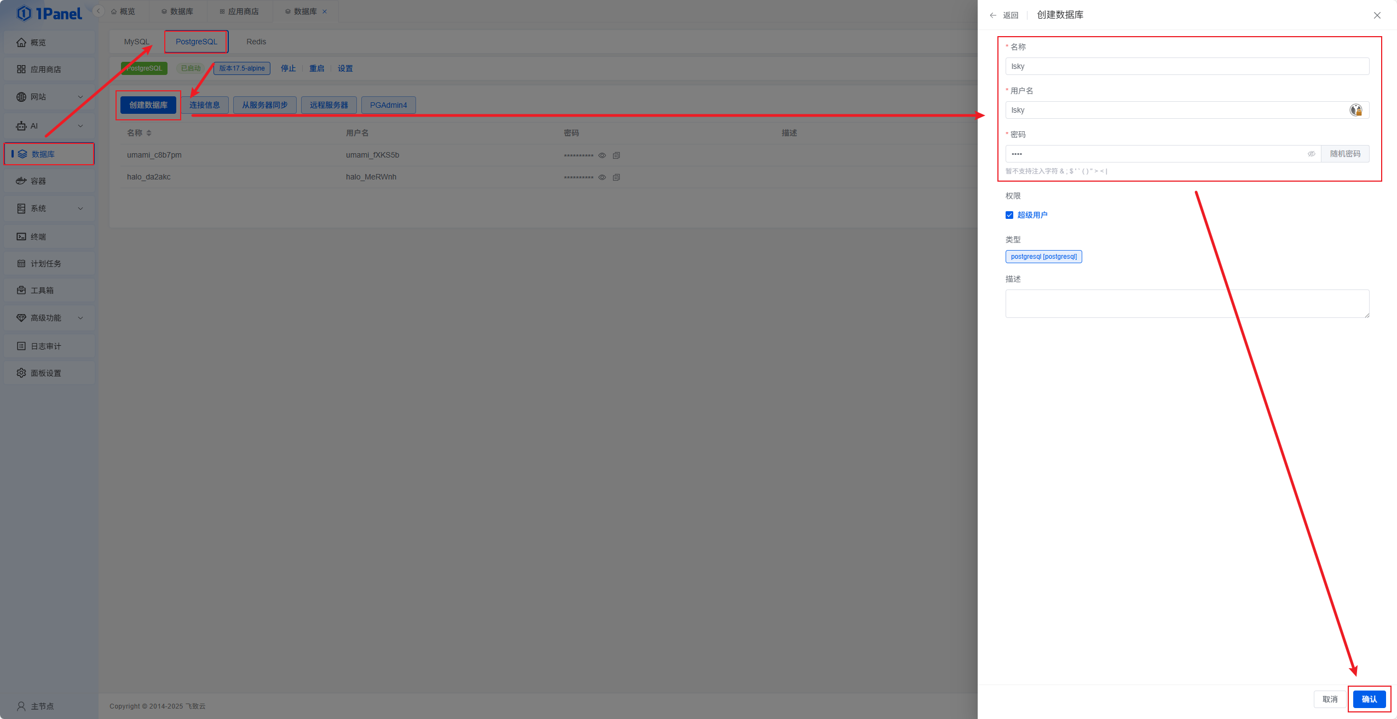Show password for umami_c8b7pm row
Viewport: 1397px width, 719px height.
[602, 155]
